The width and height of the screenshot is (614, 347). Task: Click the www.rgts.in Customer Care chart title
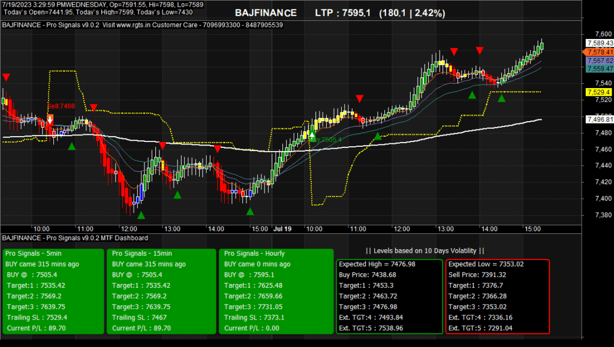(143, 25)
